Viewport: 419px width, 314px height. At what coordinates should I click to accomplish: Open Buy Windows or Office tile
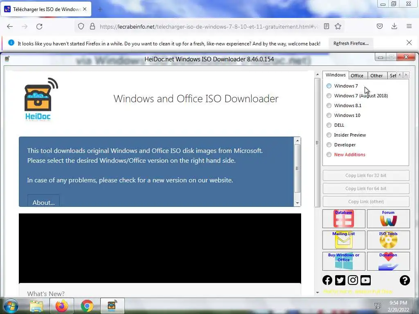(344, 261)
